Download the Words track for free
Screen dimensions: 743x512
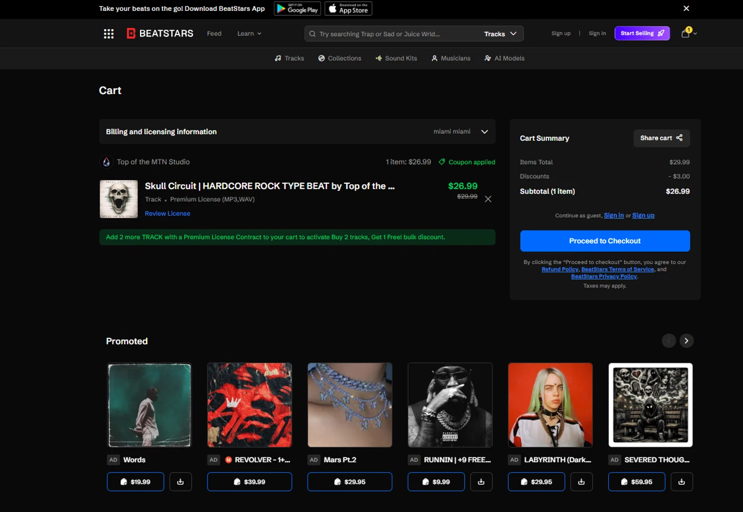click(180, 482)
